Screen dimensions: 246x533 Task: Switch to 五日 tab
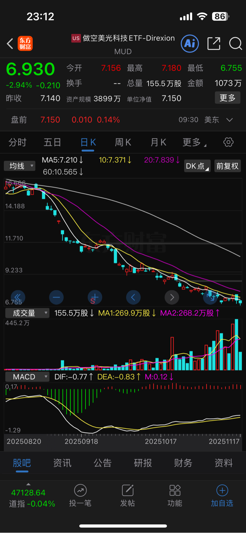[x=52, y=142]
